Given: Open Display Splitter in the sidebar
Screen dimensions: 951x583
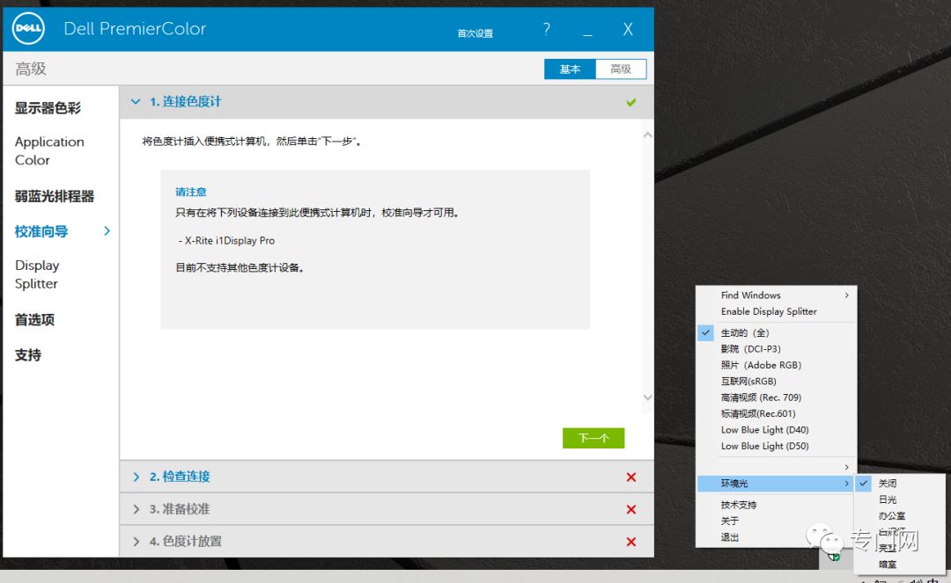Looking at the screenshot, I should pos(37,274).
